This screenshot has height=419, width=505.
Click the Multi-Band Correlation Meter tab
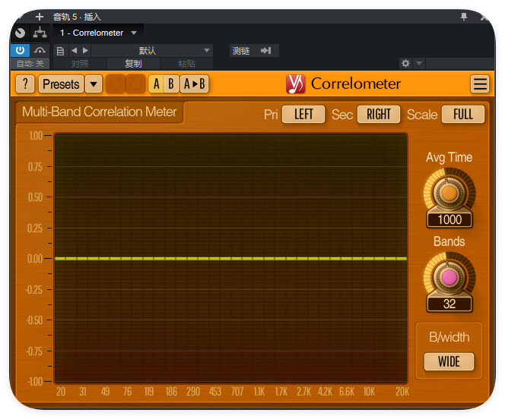(x=100, y=112)
